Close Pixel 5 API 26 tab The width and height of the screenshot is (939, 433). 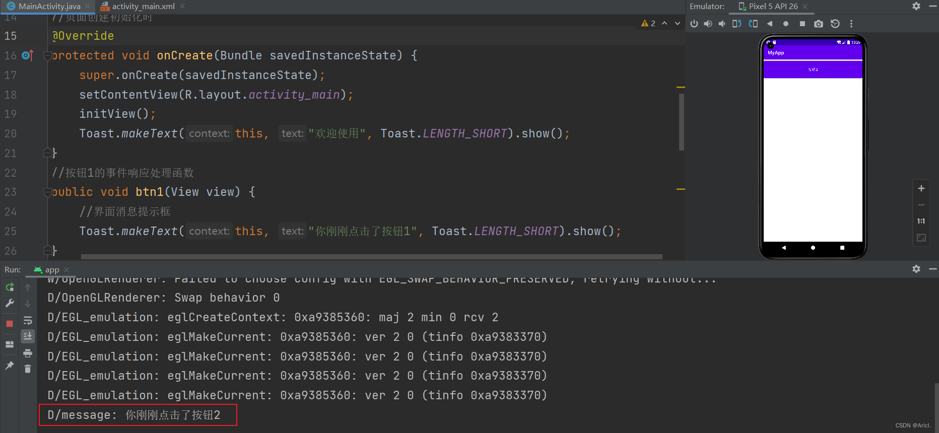(x=805, y=7)
